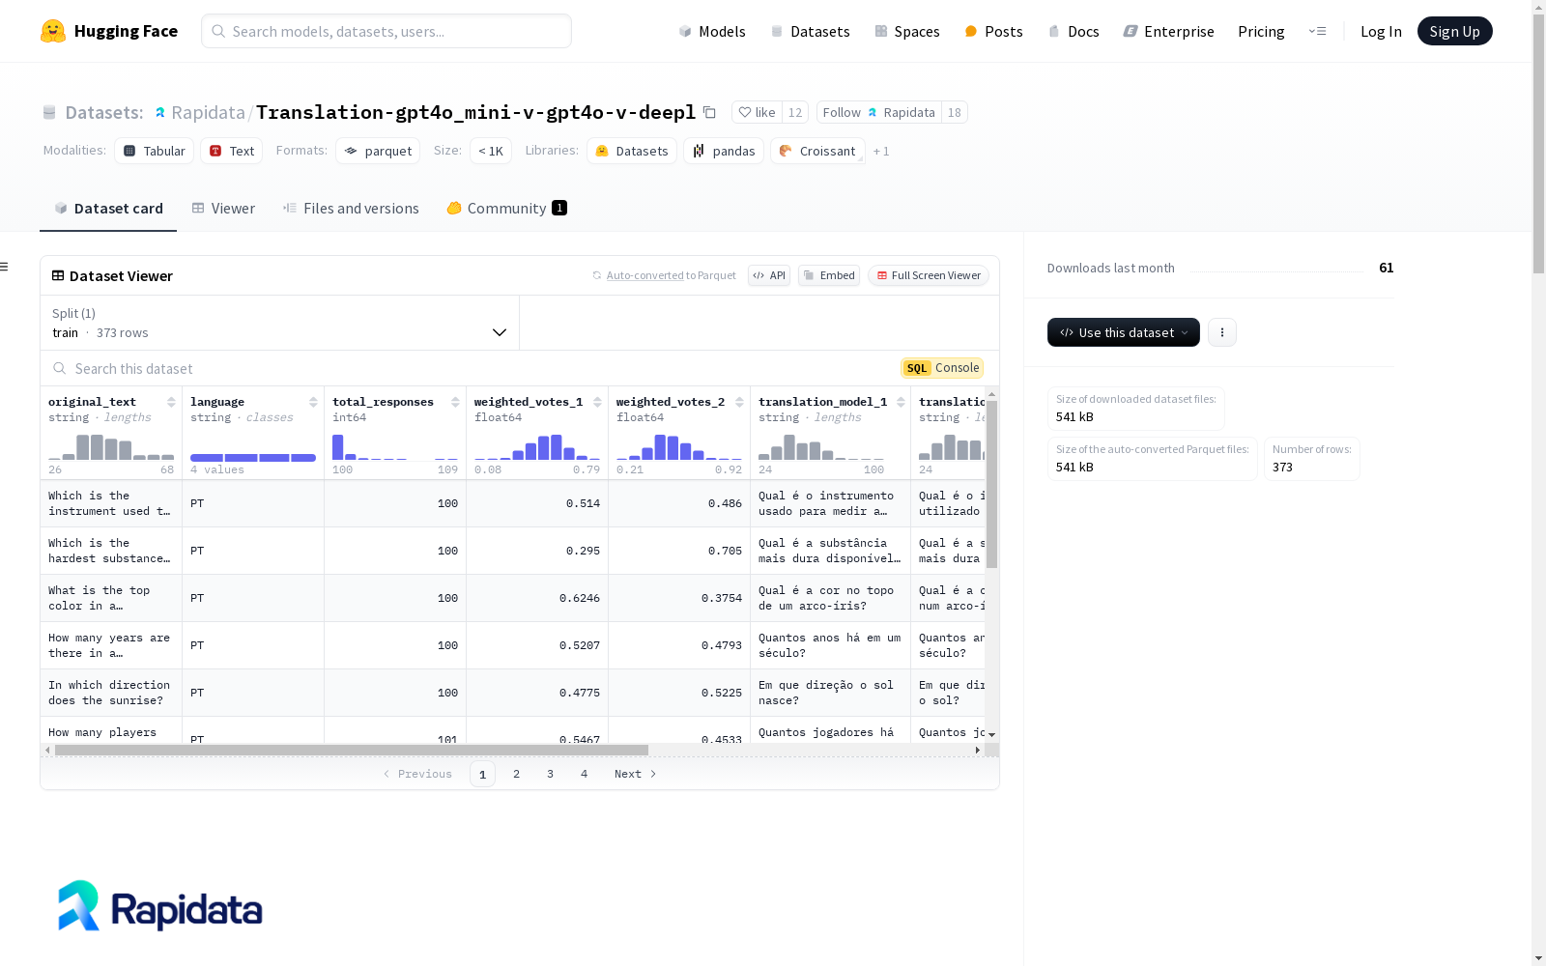Sort the language column
This screenshot has height=966, width=1546.
[x=313, y=402]
